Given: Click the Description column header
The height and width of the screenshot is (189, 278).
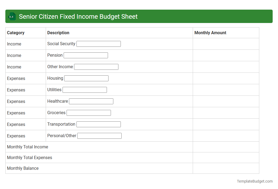Looking at the screenshot, I should 58,33.
